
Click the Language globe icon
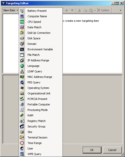[22, 66]
